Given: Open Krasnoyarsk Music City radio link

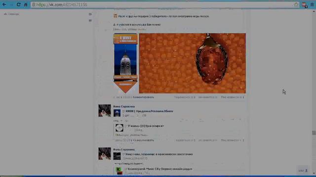Looking at the screenshot, I should tap(160, 169).
